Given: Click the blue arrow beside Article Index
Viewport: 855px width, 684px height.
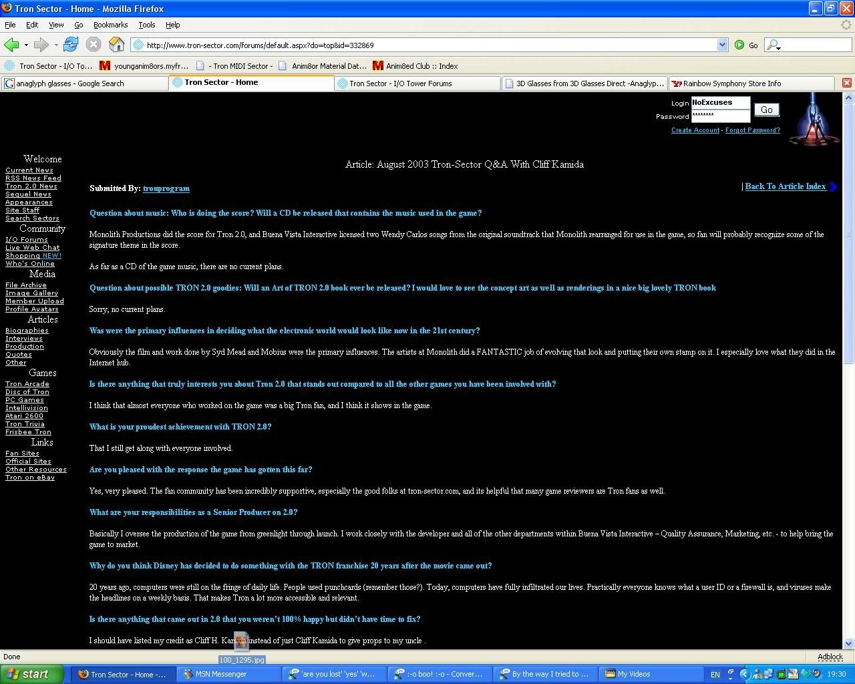Looking at the screenshot, I should 833,187.
